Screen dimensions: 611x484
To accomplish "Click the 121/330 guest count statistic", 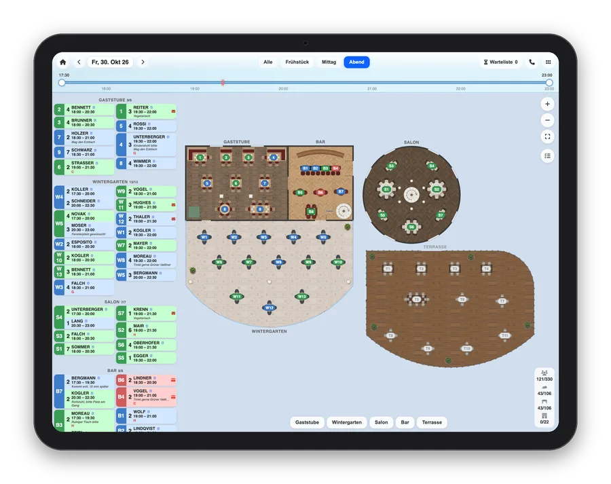I will click(544, 376).
